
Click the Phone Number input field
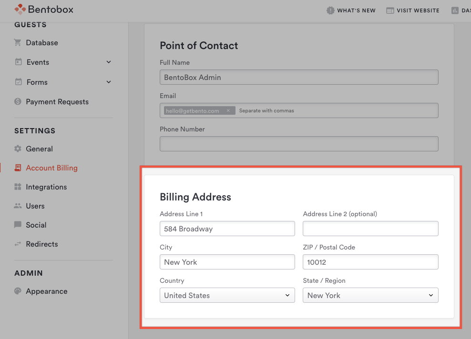coord(299,144)
